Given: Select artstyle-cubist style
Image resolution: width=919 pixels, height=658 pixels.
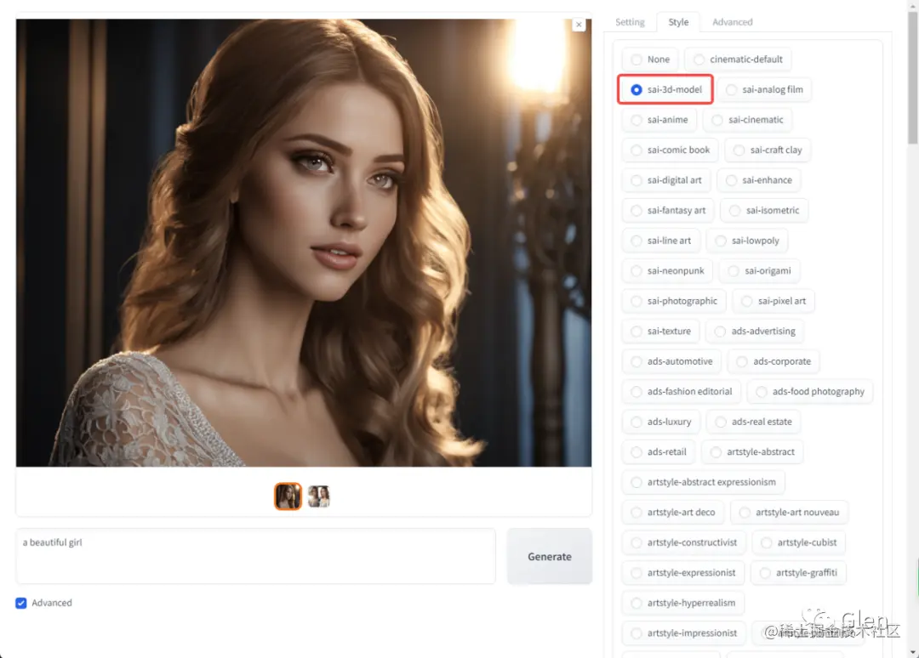Looking at the screenshot, I should coord(799,542).
